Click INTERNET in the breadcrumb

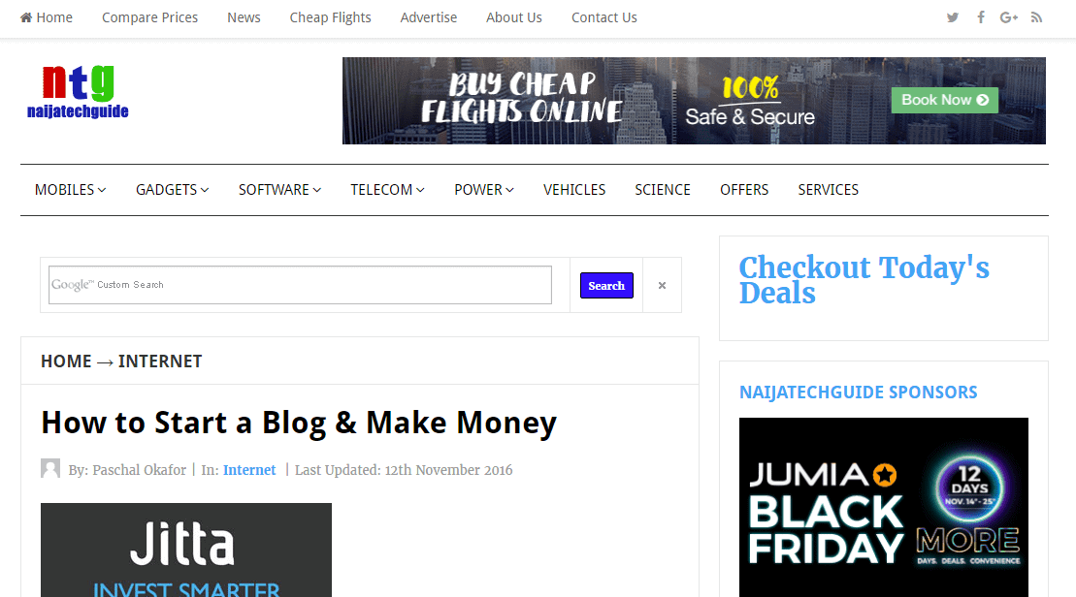(x=160, y=361)
